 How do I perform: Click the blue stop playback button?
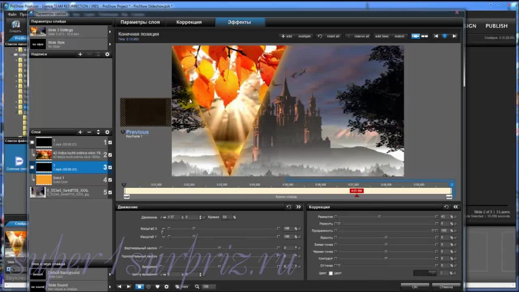(139, 286)
